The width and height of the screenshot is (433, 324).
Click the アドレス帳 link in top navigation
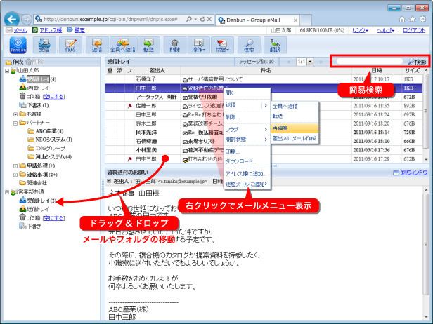pyautogui.click(x=51, y=30)
